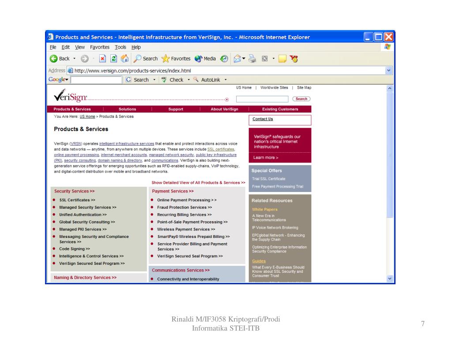Open the Code Signing link

pos(75,249)
